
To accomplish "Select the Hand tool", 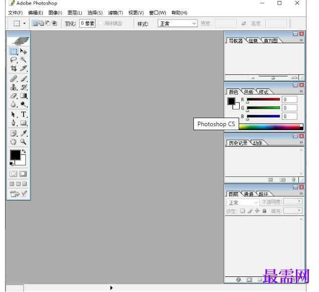I will click(14, 142).
